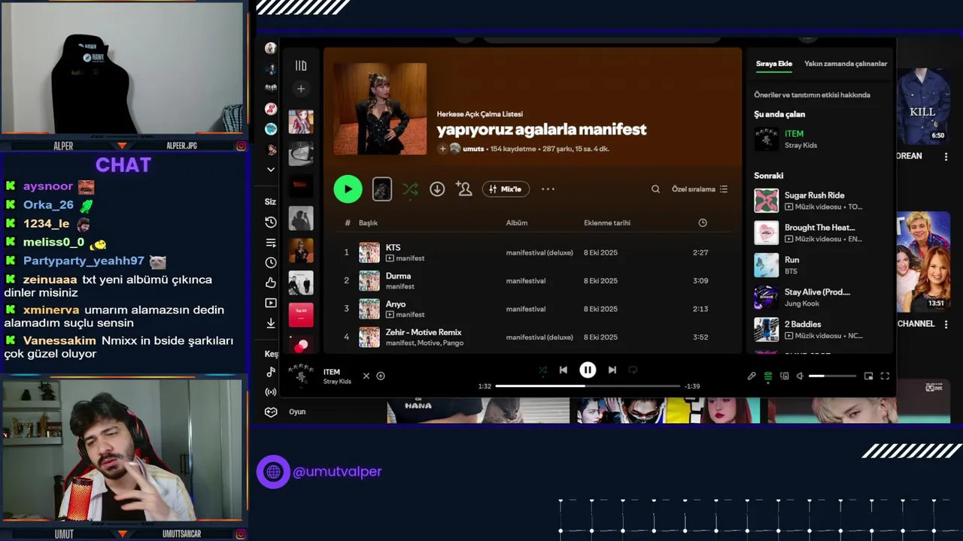
Task: Add ITEM to liked songs plus icon
Action: click(x=381, y=376)
